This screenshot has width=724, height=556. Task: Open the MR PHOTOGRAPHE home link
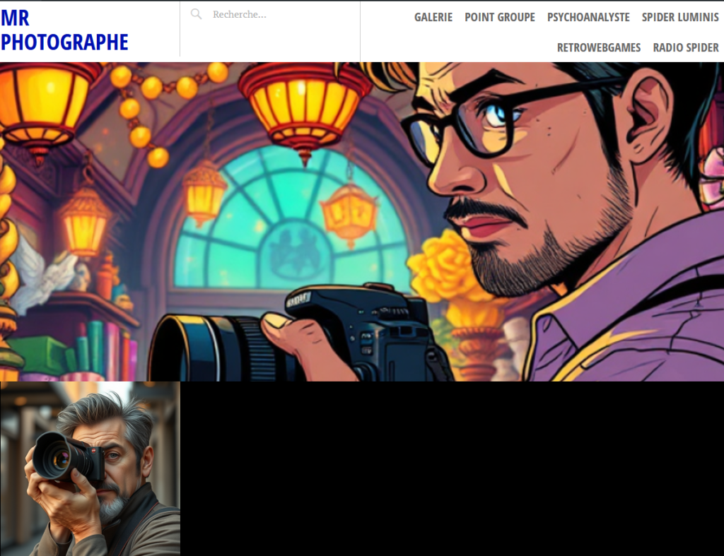(64, 30)
